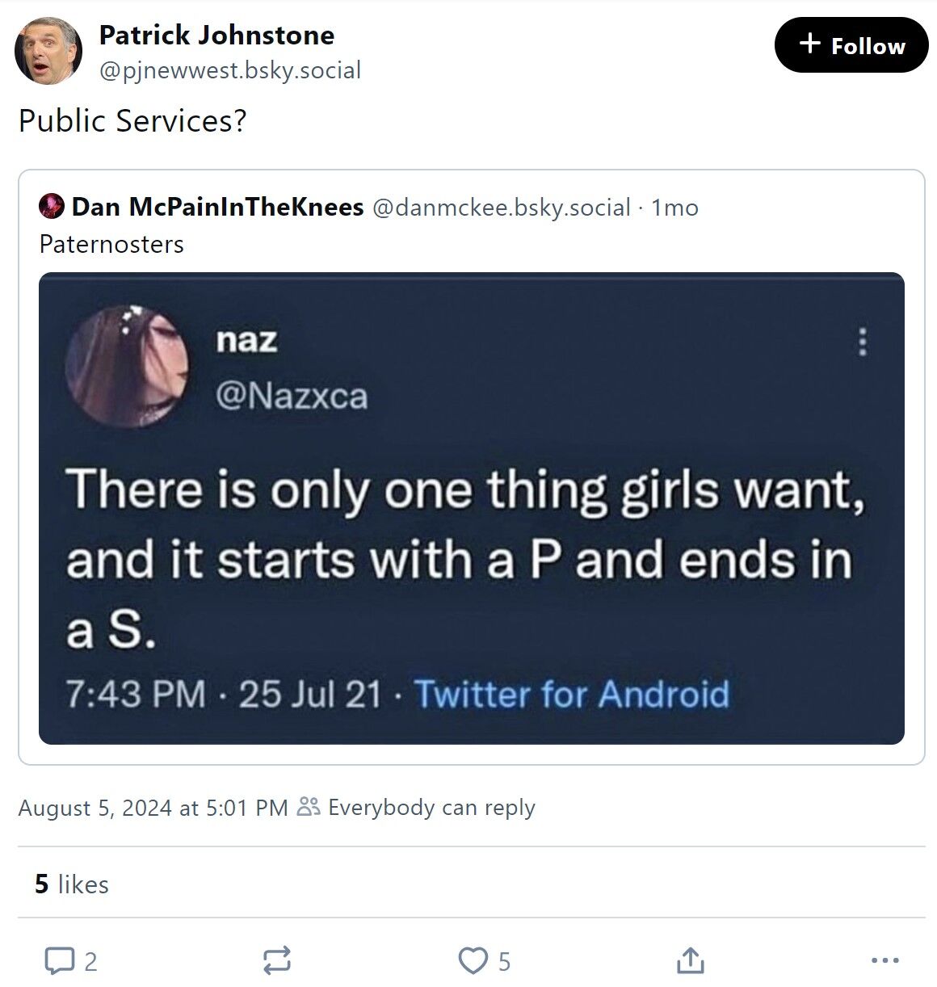Follow Patrick Johnstone
Image resolution: width=937 pixels, height=987 pixels.
pos(851,45)
